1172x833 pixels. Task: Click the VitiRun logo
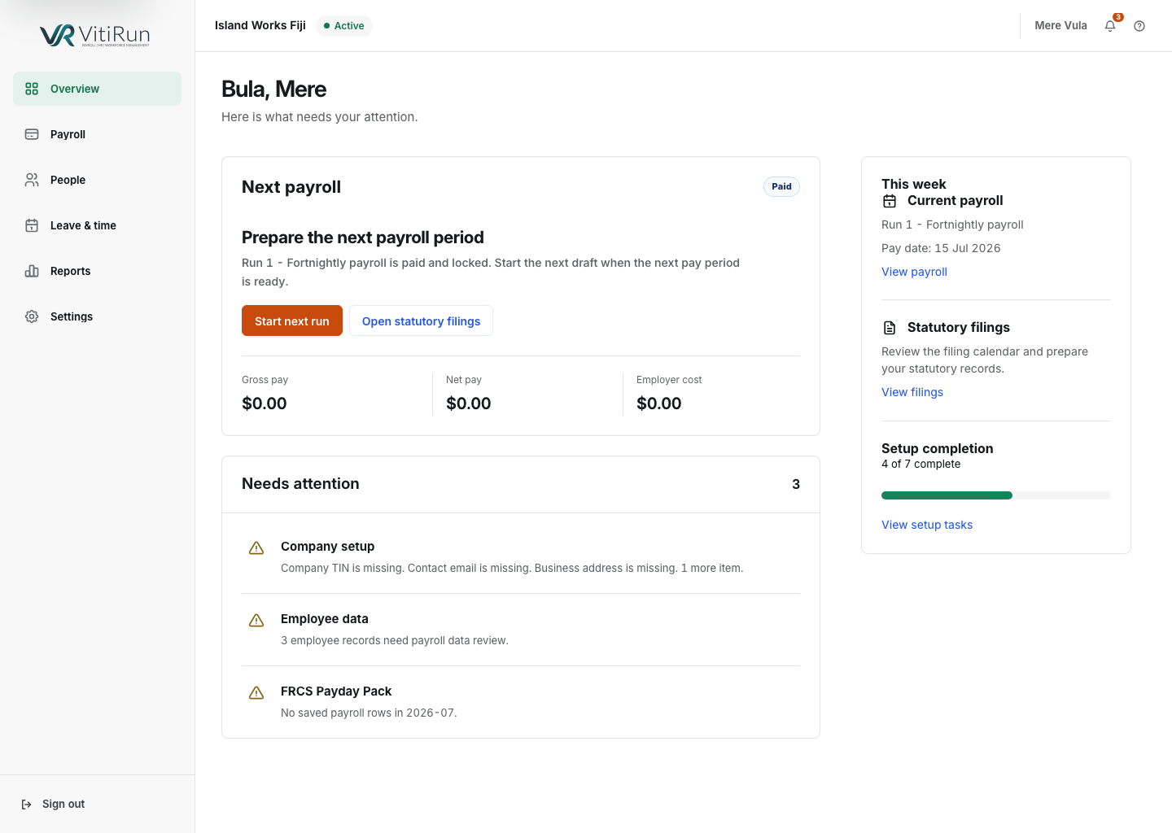[x=95, y=35]
